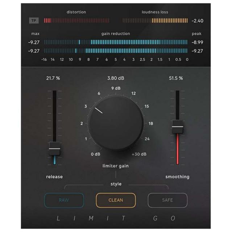Click the loudness loss label

point(155,12)
